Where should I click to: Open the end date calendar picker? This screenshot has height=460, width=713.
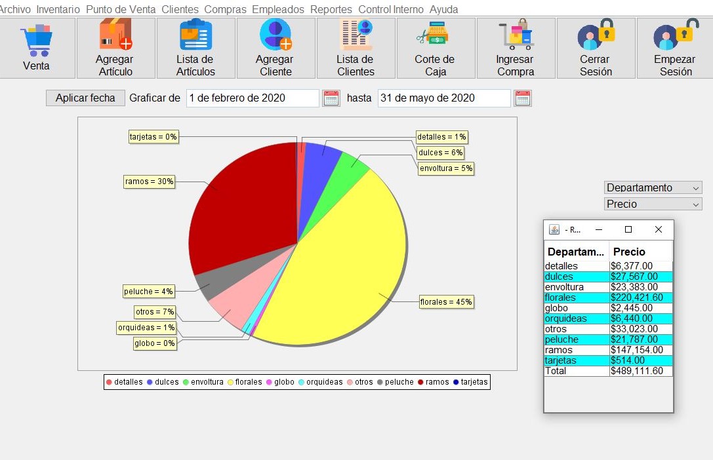(x=523, y=98)
